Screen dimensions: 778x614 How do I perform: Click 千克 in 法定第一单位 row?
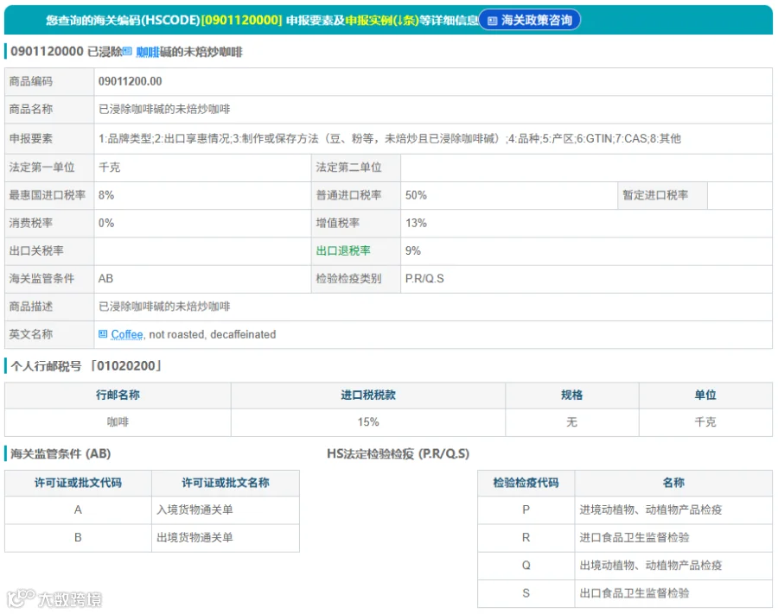[109, 167]
